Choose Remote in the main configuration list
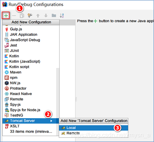Viewport: 154px width, 142px height. pyautogui.click(x=29, y=99)
